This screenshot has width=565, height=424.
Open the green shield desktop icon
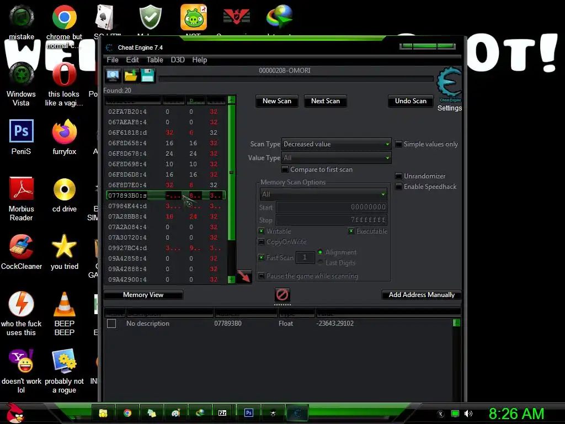(150, 17)
